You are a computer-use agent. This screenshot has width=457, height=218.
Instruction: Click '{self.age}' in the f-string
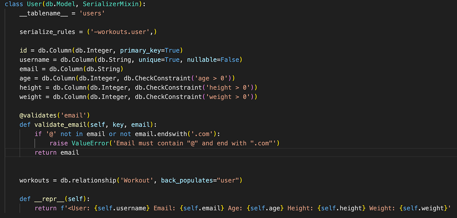pos(265,208)
